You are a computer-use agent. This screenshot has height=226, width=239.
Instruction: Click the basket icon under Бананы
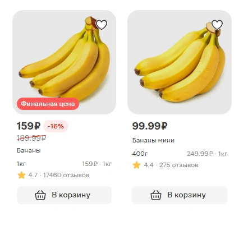[x=40, y=195]
